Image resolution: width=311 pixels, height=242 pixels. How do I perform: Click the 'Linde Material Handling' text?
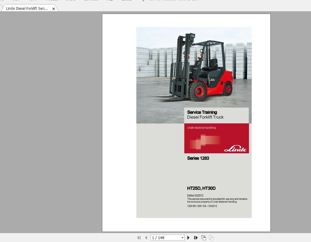[x=202, y=128]
